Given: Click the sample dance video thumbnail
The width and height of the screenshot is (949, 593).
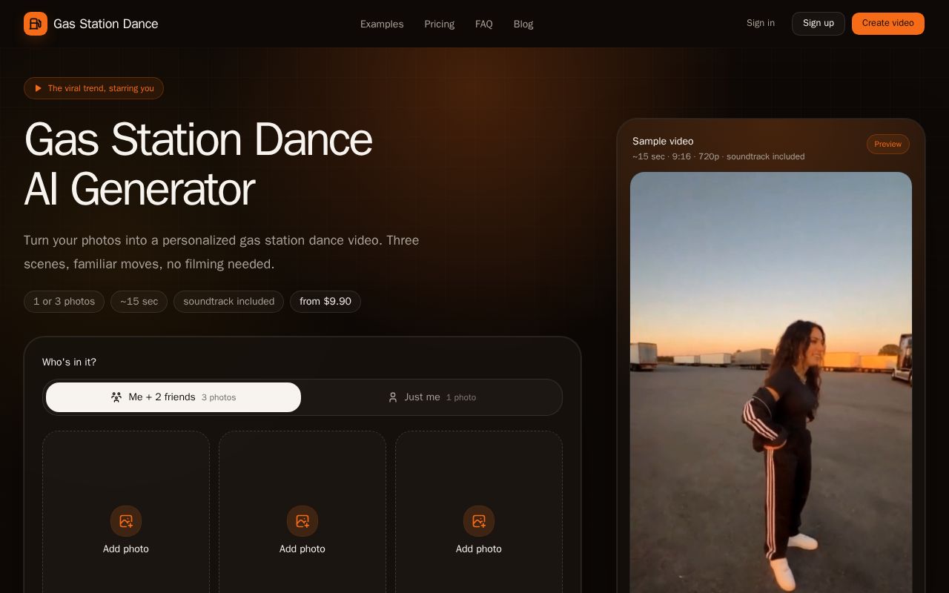Looking at the screenshot, I should (x=771, y=382).
